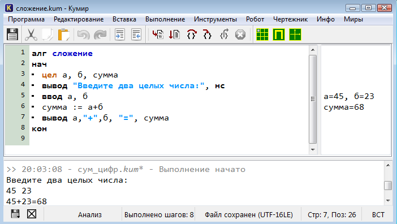
Task: Click the line "ввод а, б"
Action: pyautogui.click(x=65, y=96)
